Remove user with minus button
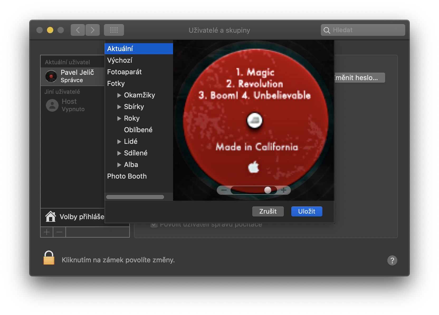Image resolution: width=439 pixels, height=315 pixels. point(59,232)
